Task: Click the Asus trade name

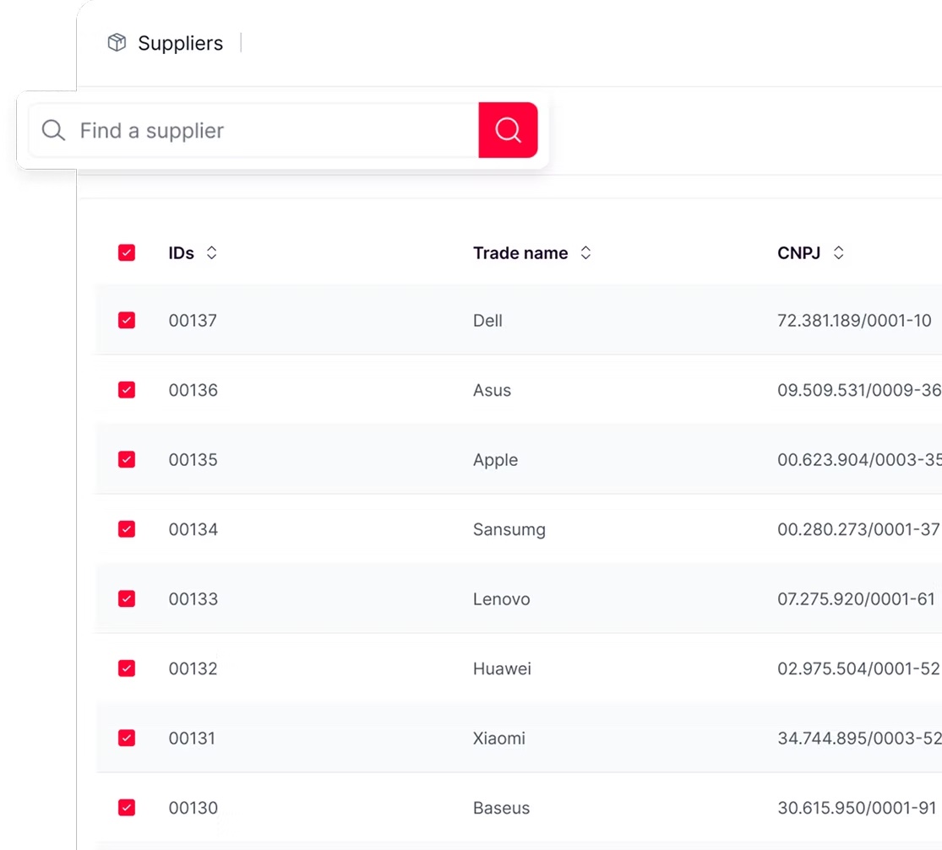Action: pyautogui.click(x=492, y=390)
